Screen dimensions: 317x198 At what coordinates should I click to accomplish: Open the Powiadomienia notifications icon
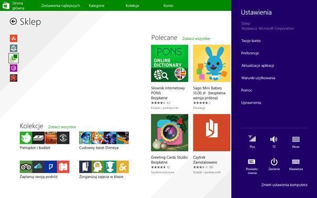pos(252,162)
